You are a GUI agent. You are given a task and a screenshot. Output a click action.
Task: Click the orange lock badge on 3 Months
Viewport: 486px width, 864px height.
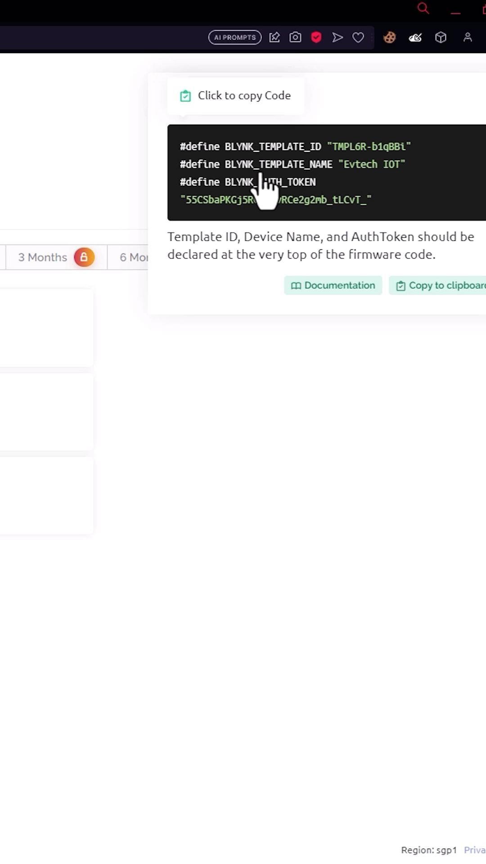point(84,257)
